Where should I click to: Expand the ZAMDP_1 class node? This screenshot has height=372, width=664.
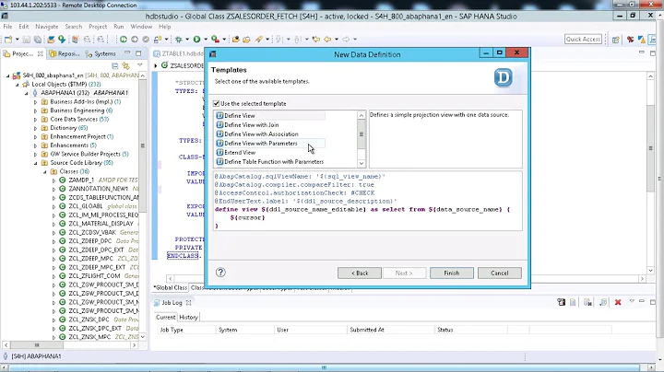pyautogui.click(x=53, y=180)
